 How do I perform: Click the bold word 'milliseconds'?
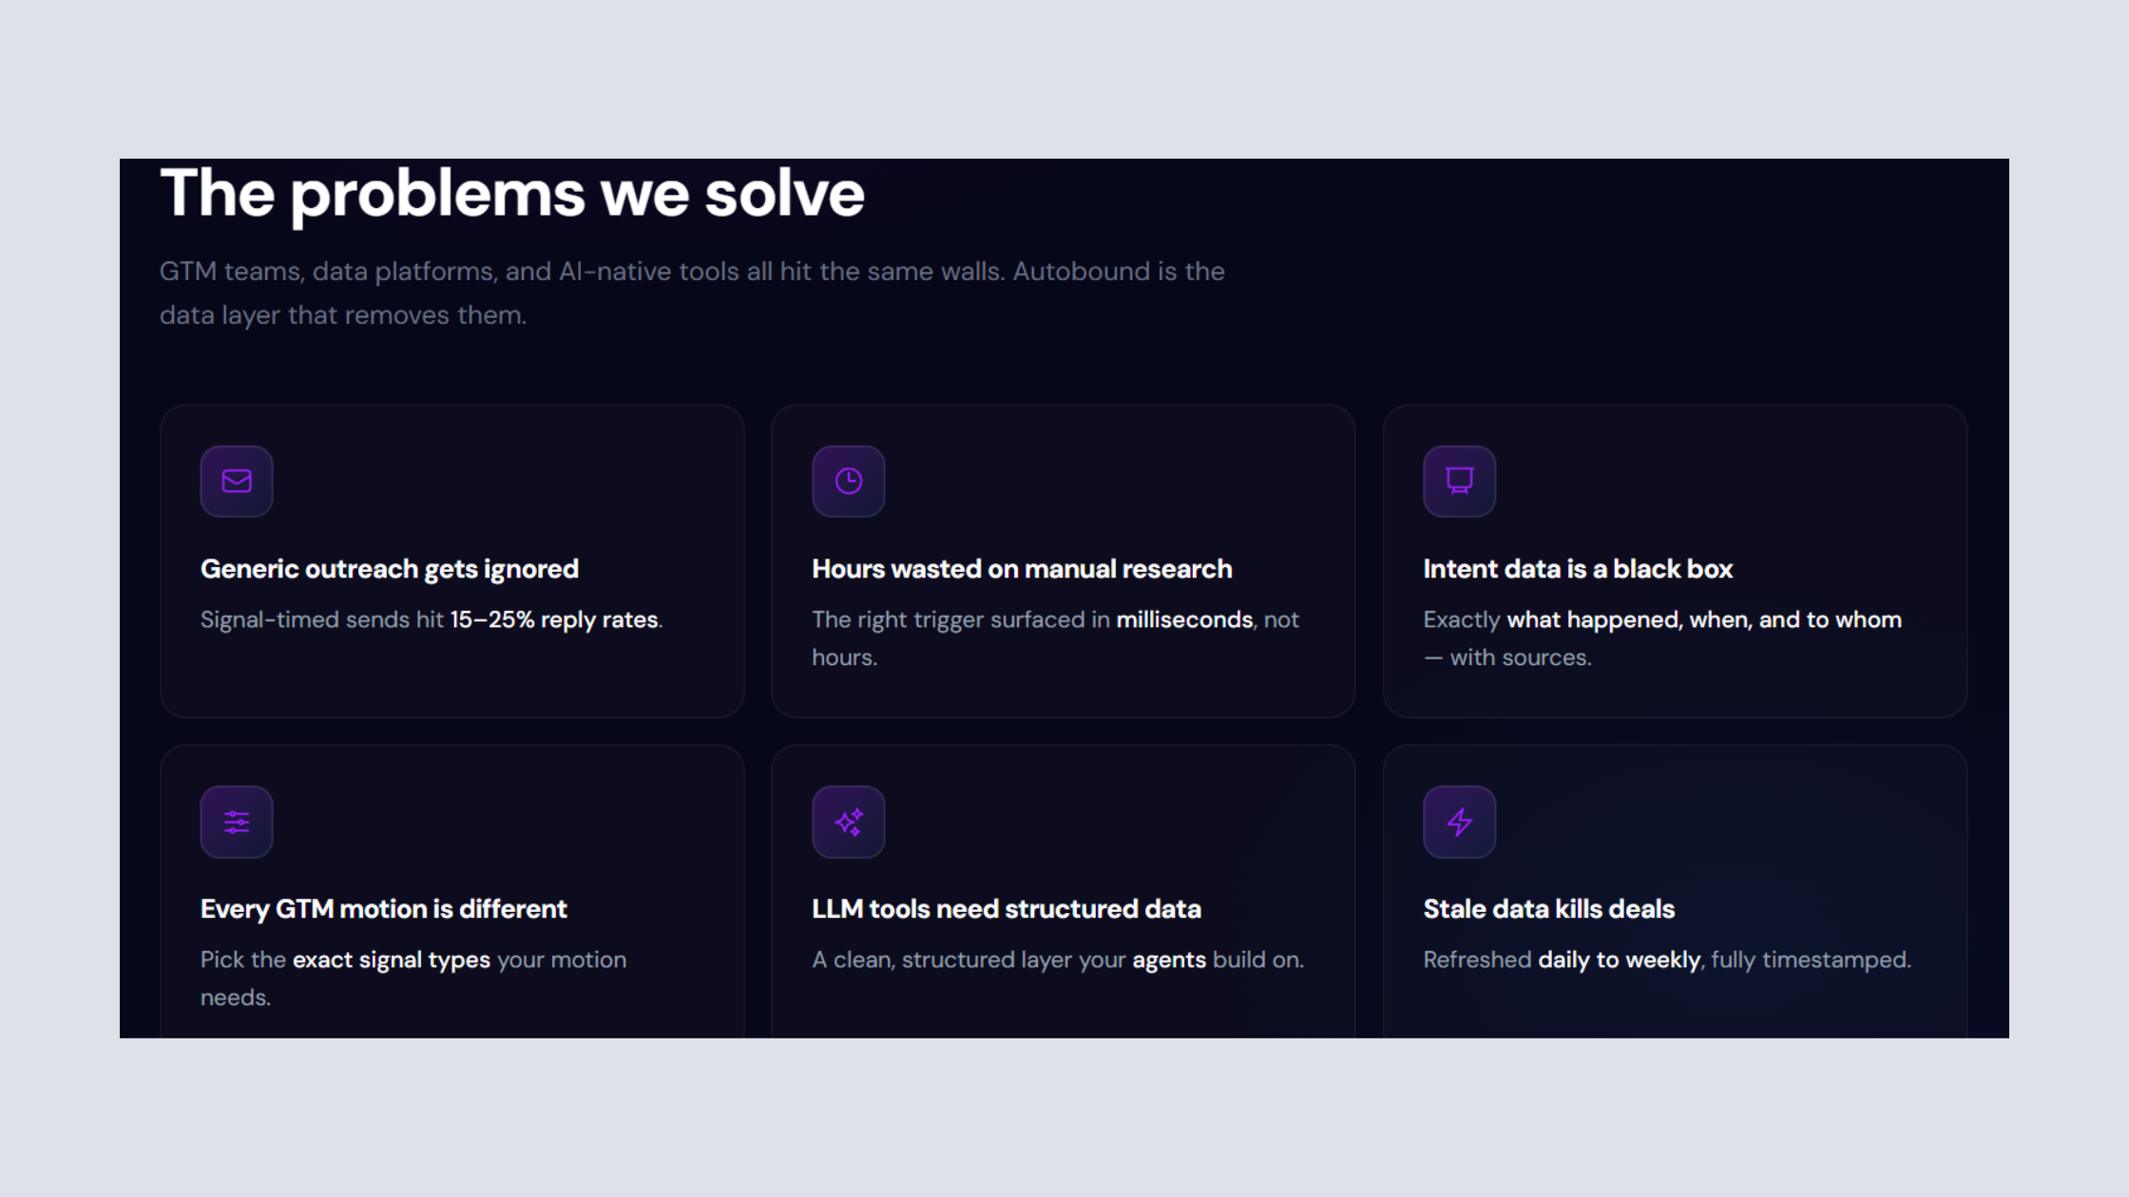point(1184,619)
